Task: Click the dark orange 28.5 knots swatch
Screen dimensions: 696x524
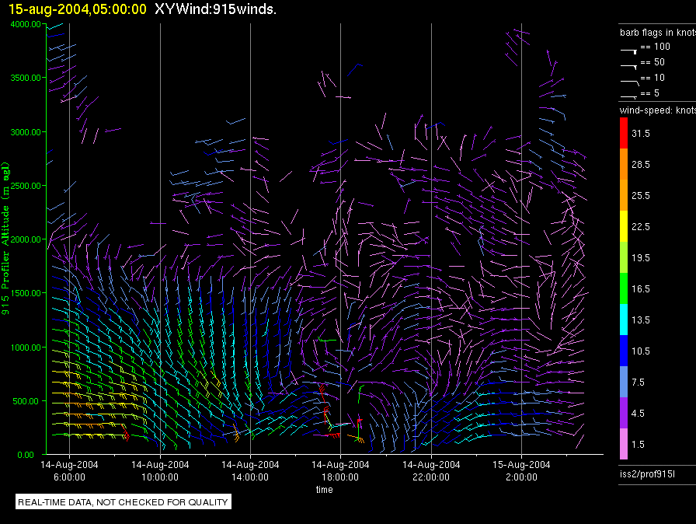Action: click(624, 164)
